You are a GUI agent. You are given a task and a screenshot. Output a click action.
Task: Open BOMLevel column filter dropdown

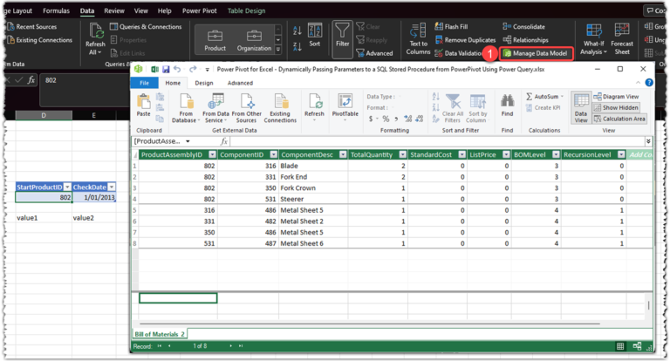click(556, 154)
